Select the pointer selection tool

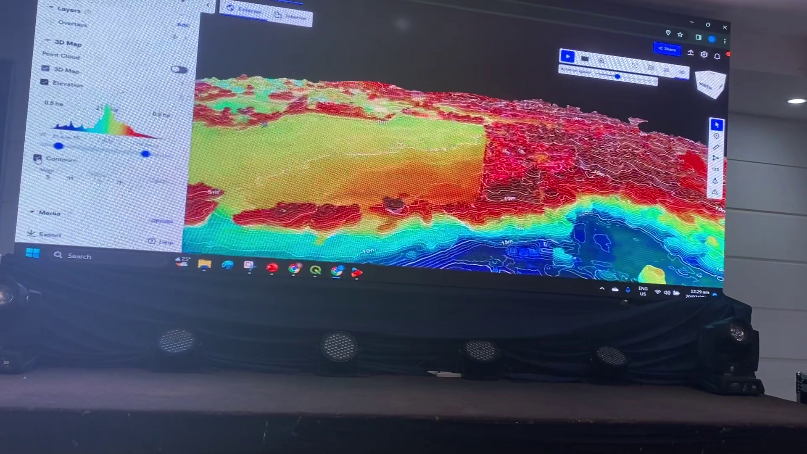[x=717, y=125]
